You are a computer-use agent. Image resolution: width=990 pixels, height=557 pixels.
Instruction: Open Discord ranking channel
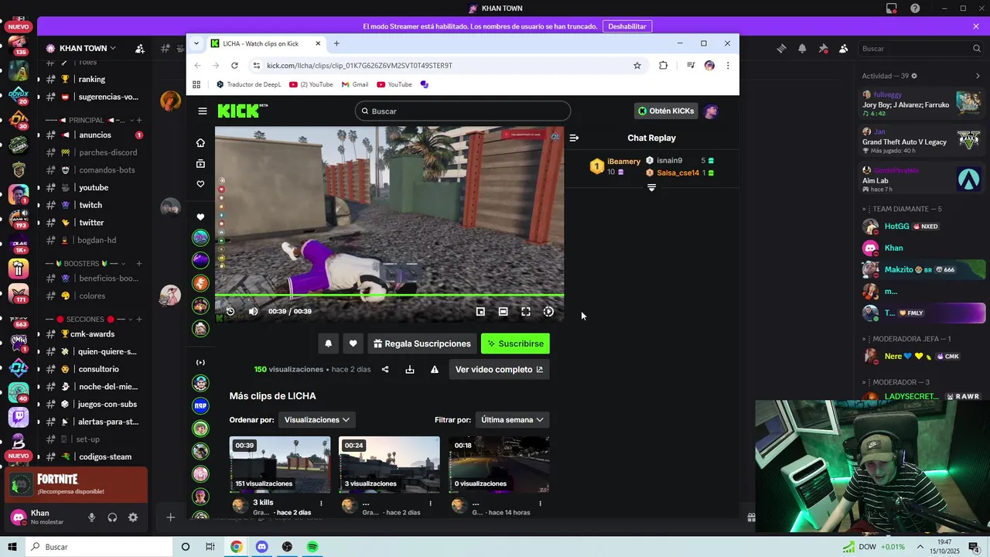pyautogui.click(x=91, y=79)
